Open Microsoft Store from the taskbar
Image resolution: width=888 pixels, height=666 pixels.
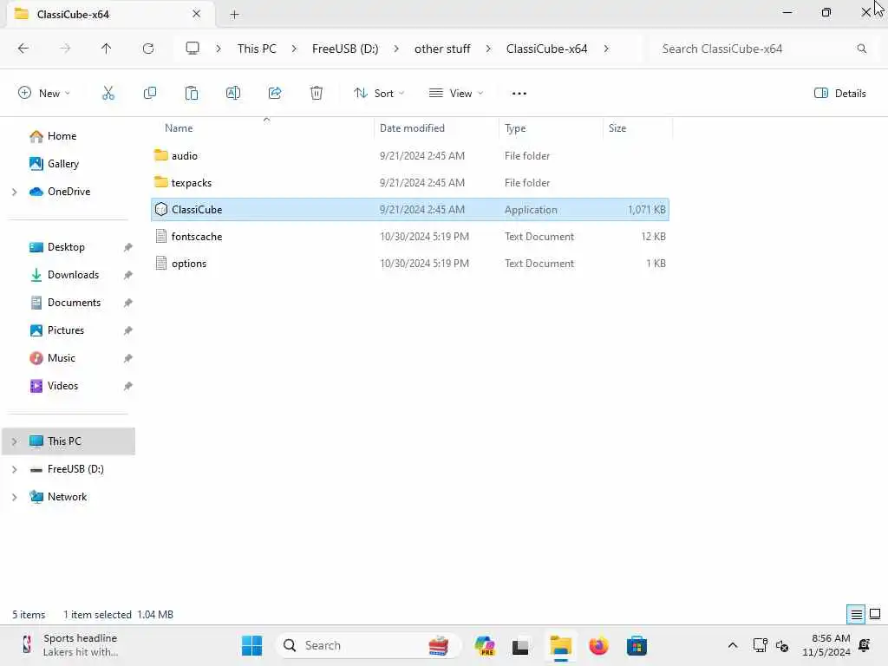(637, 645)
